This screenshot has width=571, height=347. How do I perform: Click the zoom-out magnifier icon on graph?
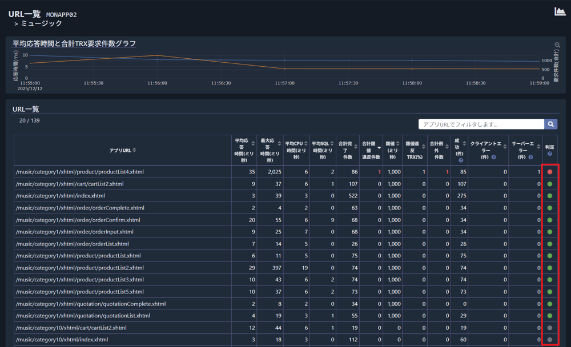coord(557,45)
